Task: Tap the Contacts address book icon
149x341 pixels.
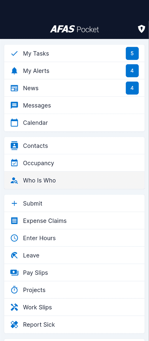Action: click(x=14, y=146)
